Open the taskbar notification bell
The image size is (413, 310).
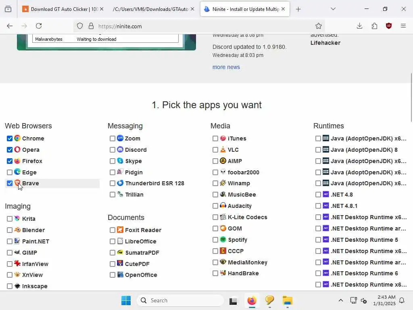[402, 300]
